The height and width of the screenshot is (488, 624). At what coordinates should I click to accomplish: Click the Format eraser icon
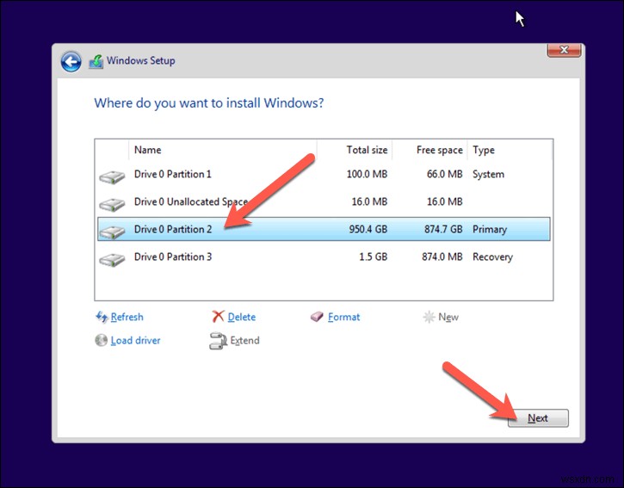317,317
